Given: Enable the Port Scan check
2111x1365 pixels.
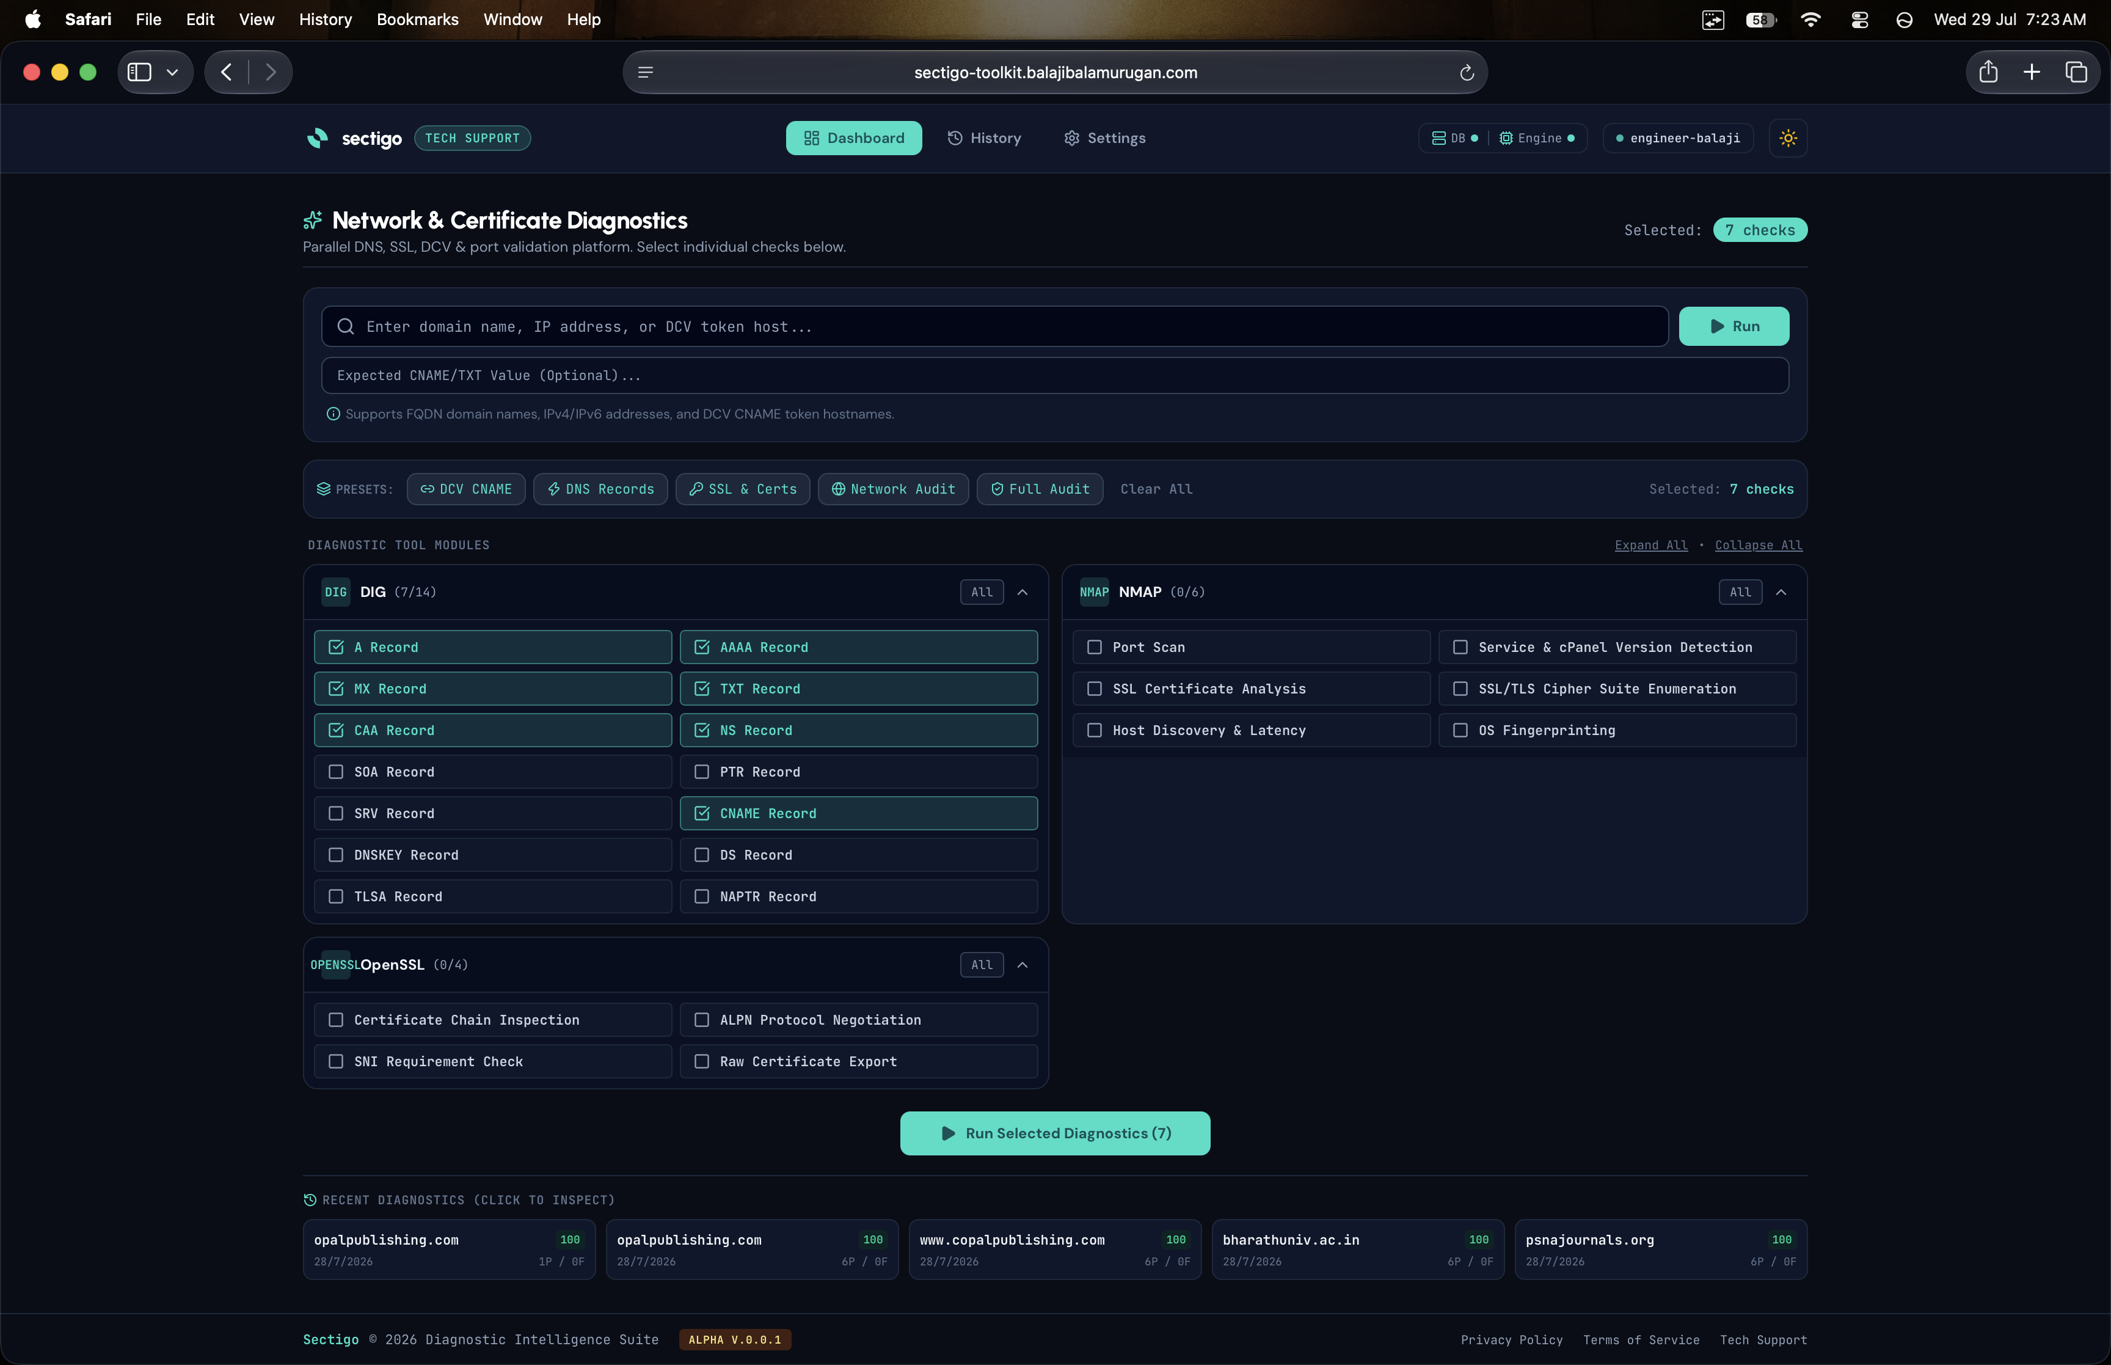Looking at the screenshot, I should click(x=1094, y=647).
